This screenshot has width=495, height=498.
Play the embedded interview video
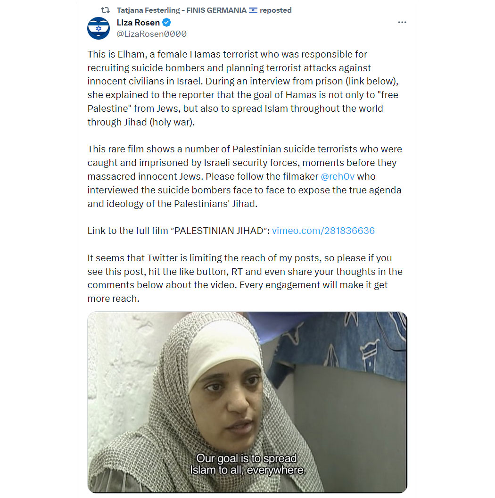[x=247, y=402]
